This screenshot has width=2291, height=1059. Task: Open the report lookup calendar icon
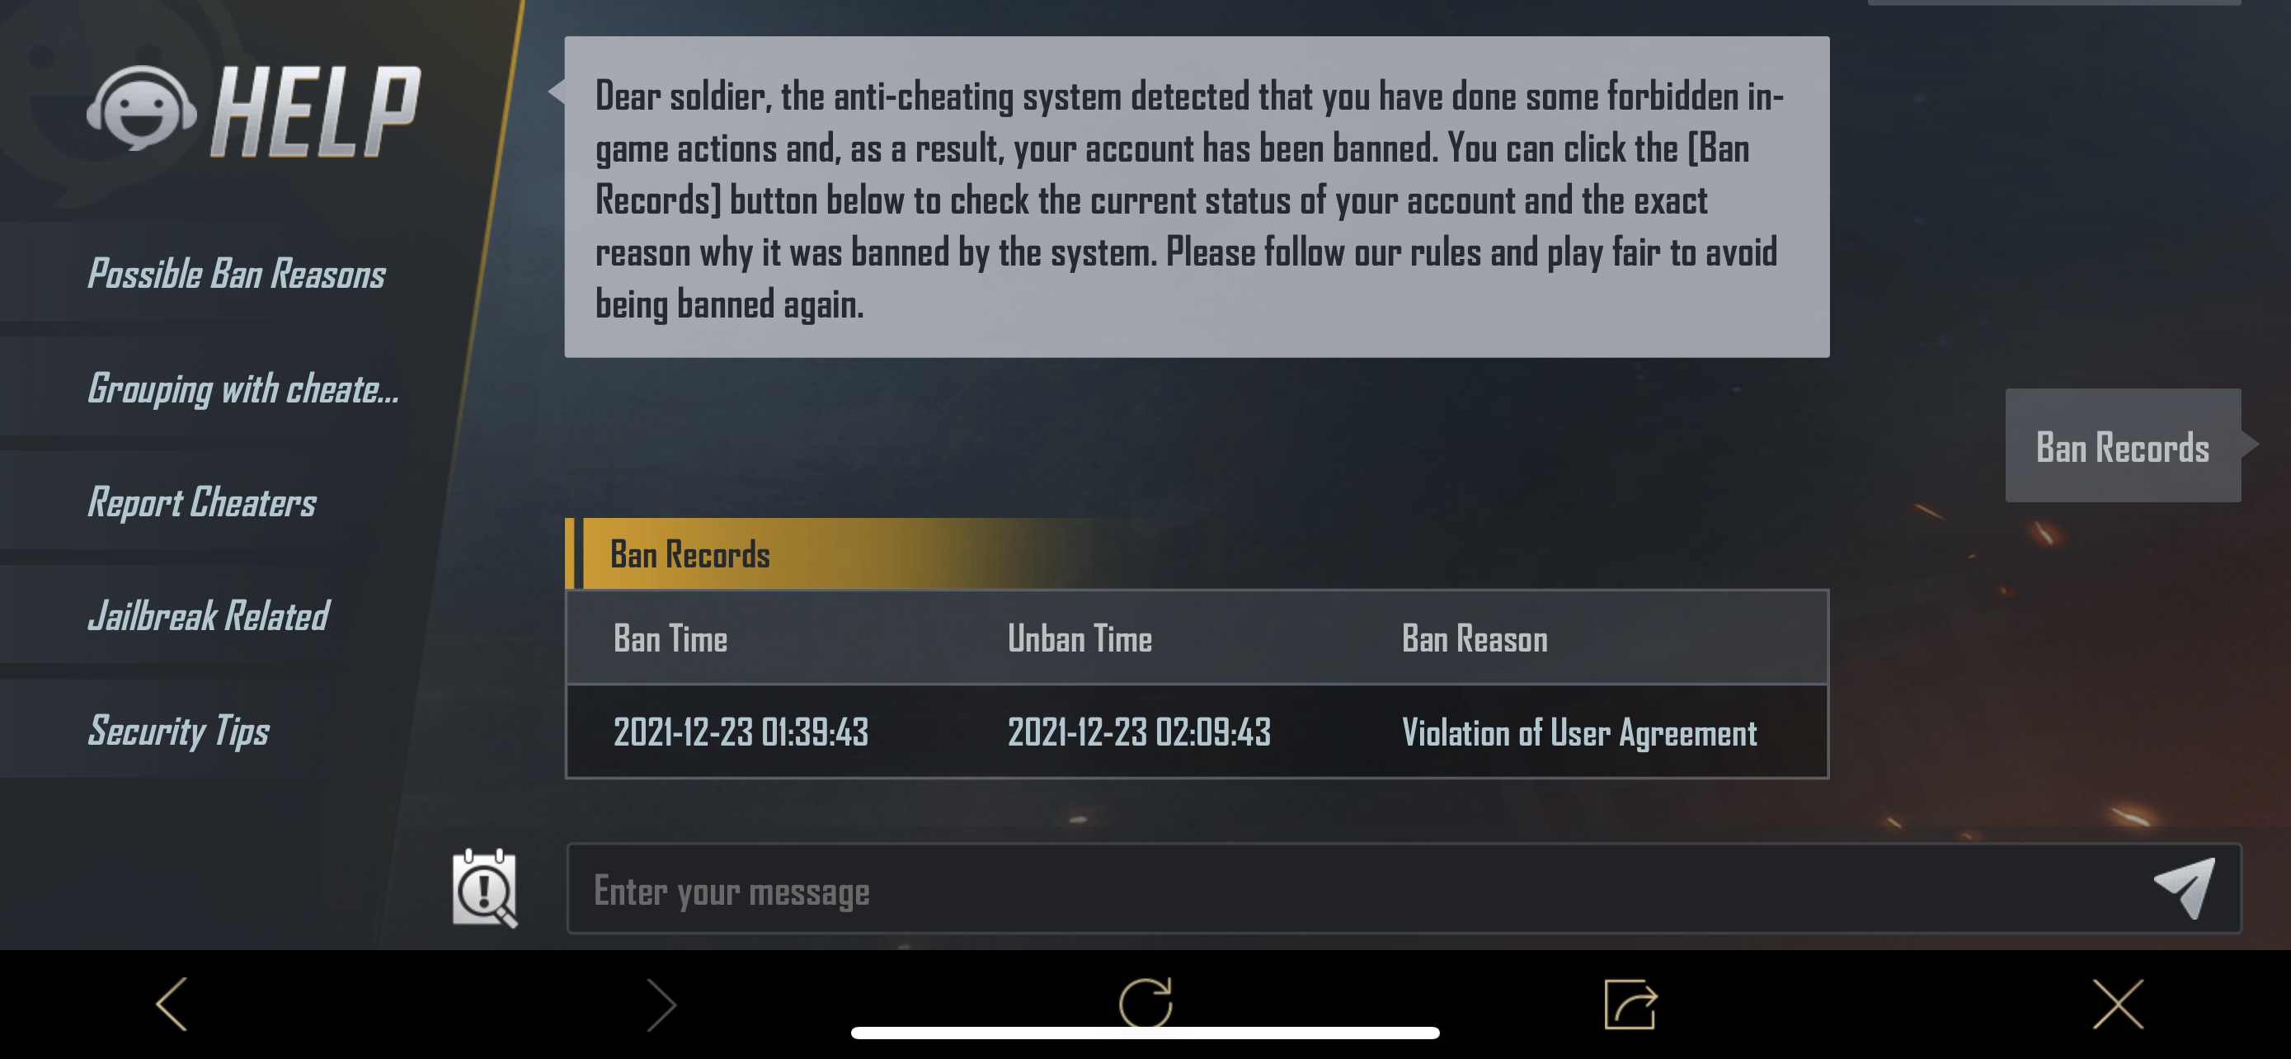click(x=485, y=888)
